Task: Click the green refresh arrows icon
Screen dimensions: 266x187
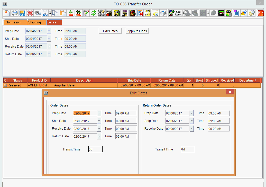Action: (94, 13)
